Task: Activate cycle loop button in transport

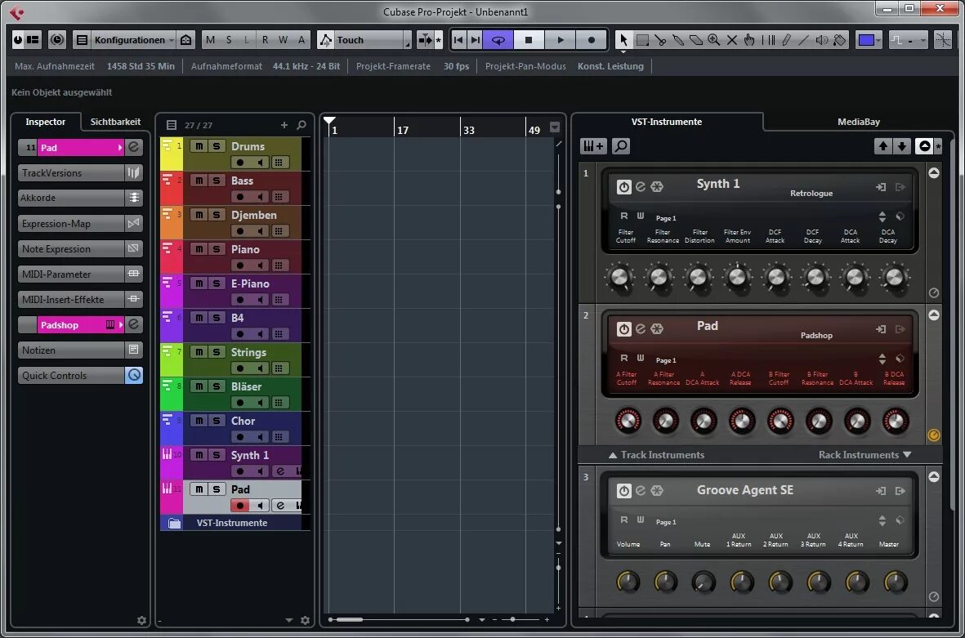Action: click(498, 40)
